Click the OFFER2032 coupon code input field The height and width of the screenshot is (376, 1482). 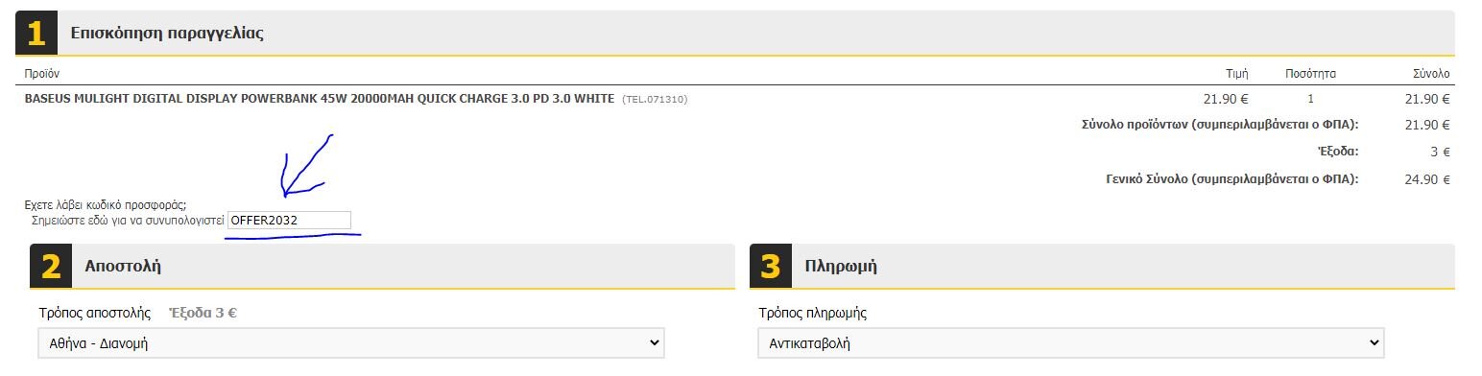click(x=290, y=221)
